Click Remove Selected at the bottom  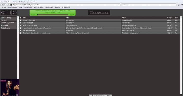pos(98,95)
